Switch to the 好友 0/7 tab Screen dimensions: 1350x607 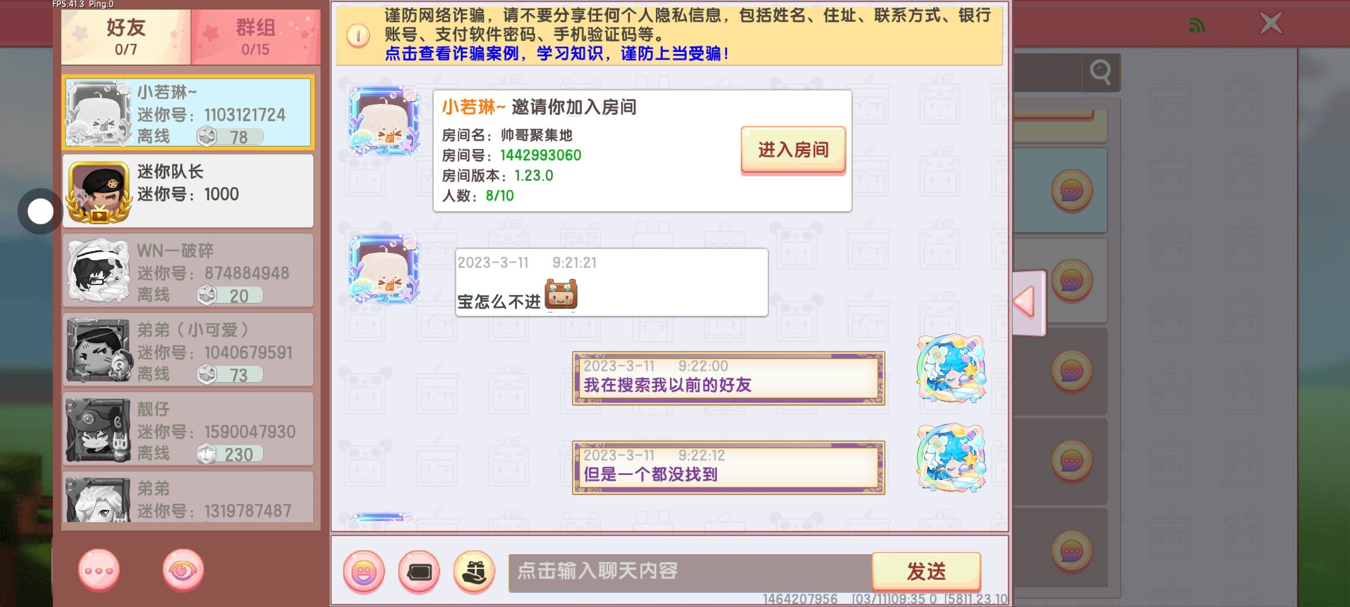(126, 37)
